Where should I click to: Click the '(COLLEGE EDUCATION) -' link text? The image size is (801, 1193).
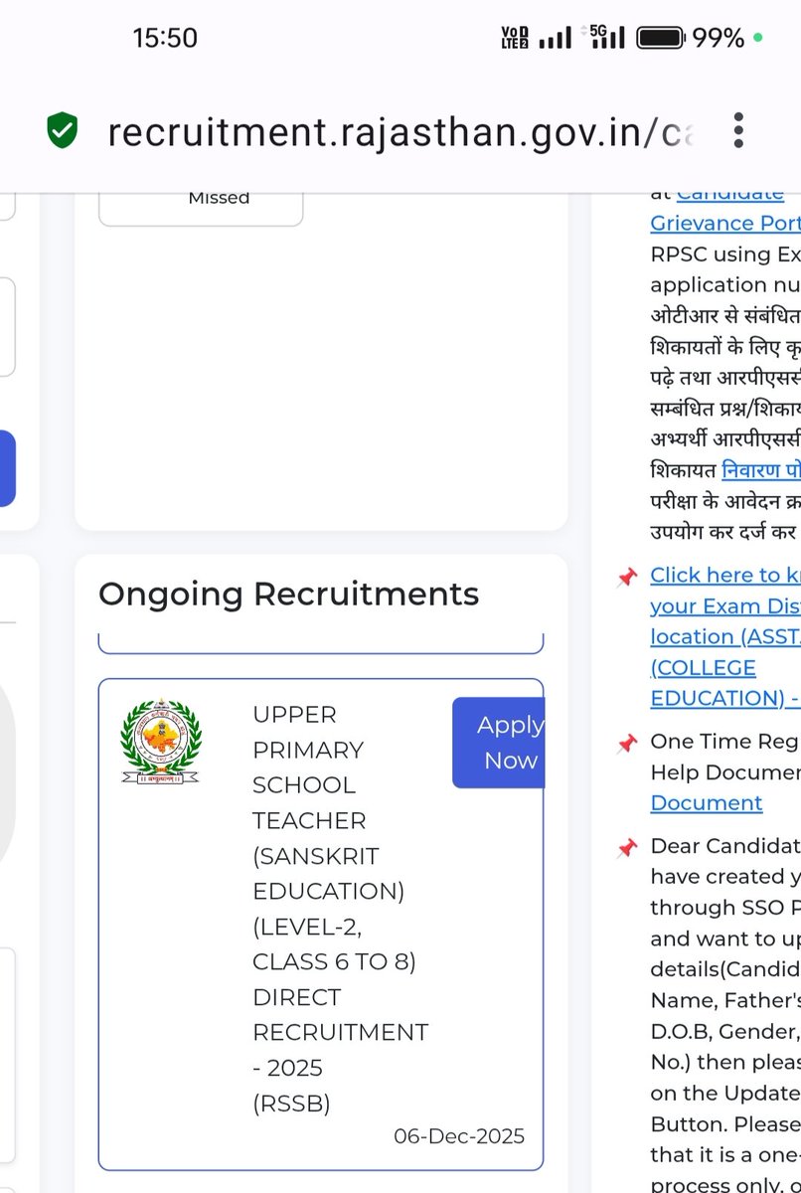pos(724,683)
